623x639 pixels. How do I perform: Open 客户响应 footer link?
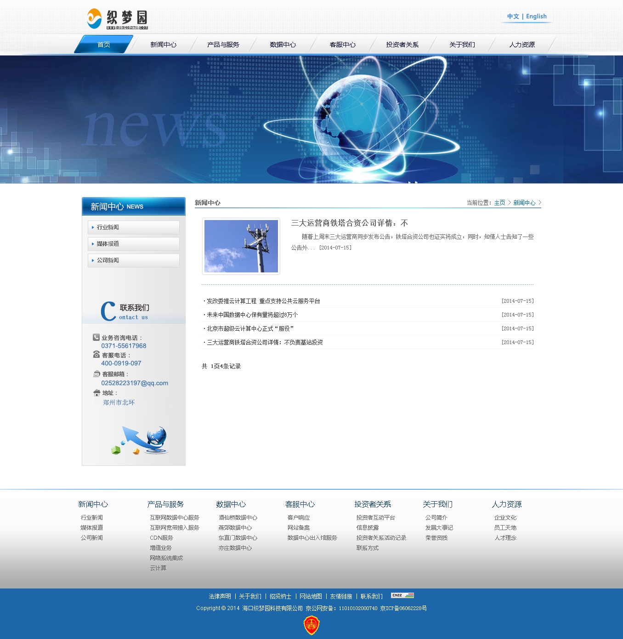299,518
